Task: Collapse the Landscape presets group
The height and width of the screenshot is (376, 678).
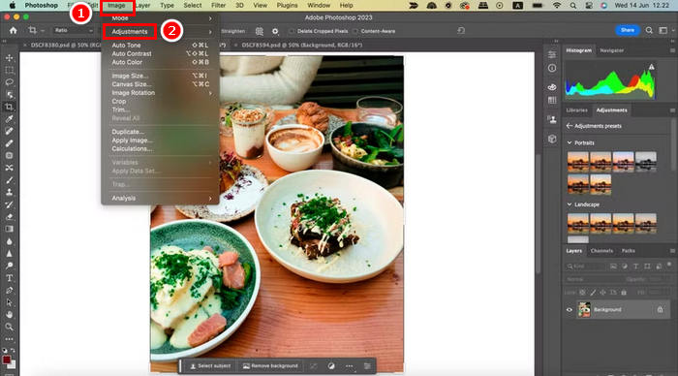Action: (570, 204)
